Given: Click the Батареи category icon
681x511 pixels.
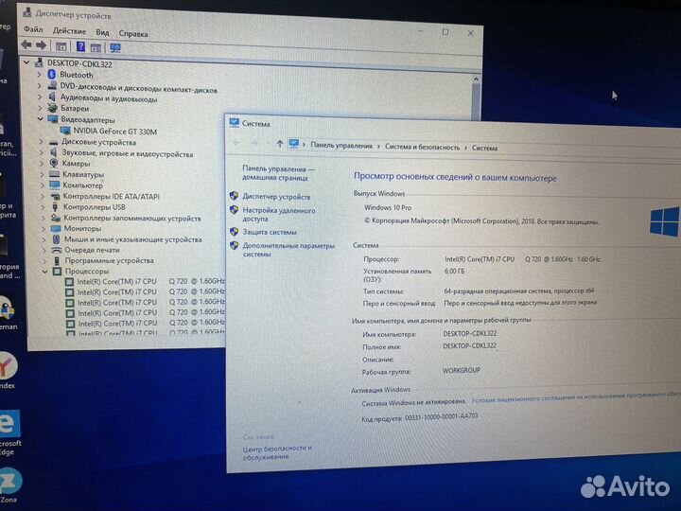Looking at the screenshot, I should tap(52, 108).
